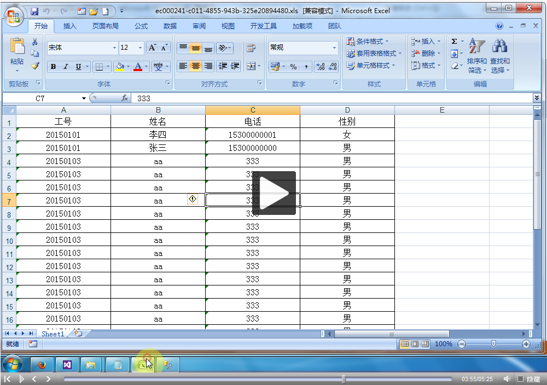Viewport: 547px width, 385px height.
Task: Click the Format Painter brush icon
Action: click(x=35, y=66)
